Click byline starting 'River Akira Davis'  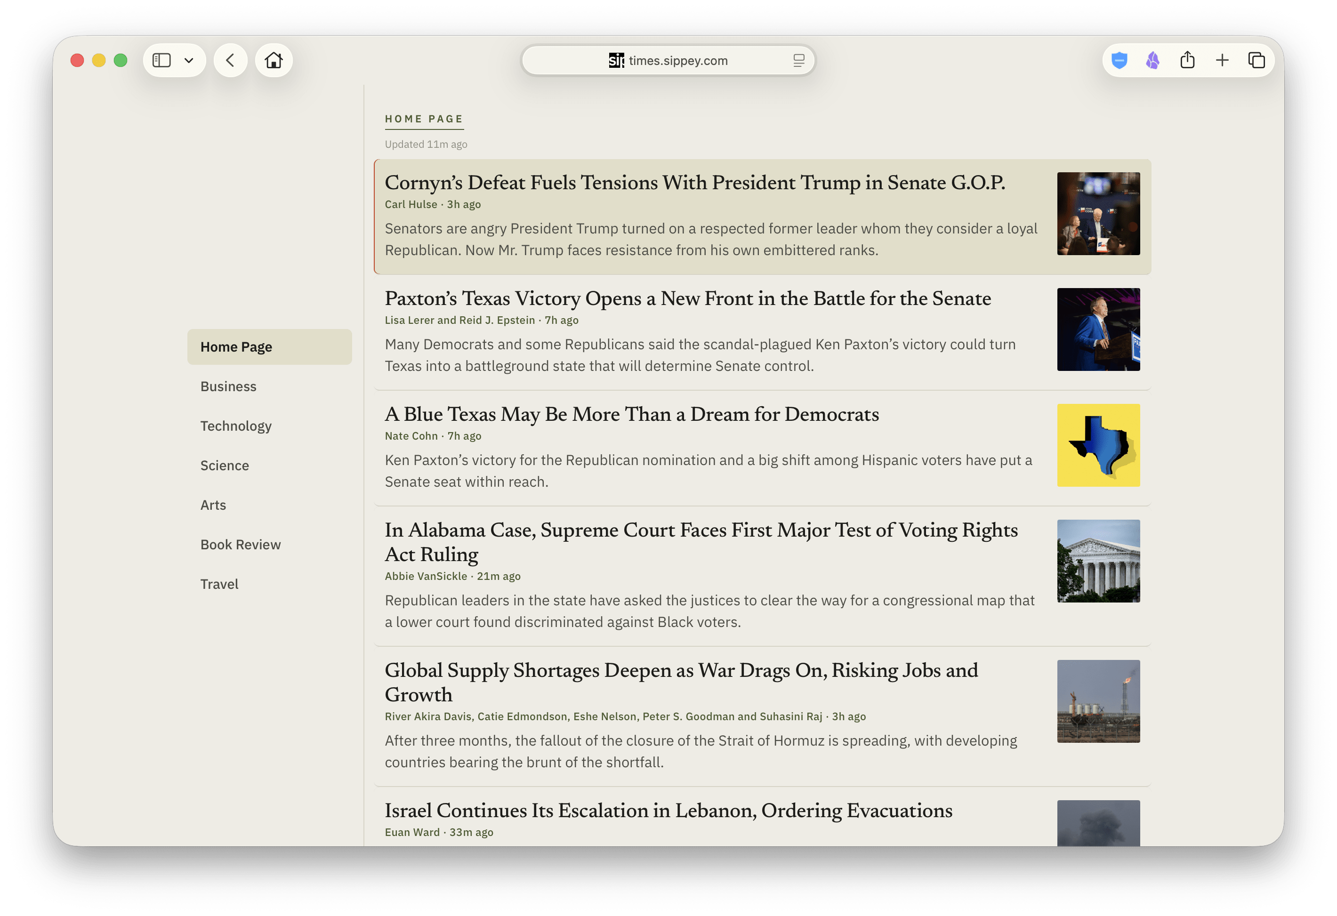click(625, 717)
